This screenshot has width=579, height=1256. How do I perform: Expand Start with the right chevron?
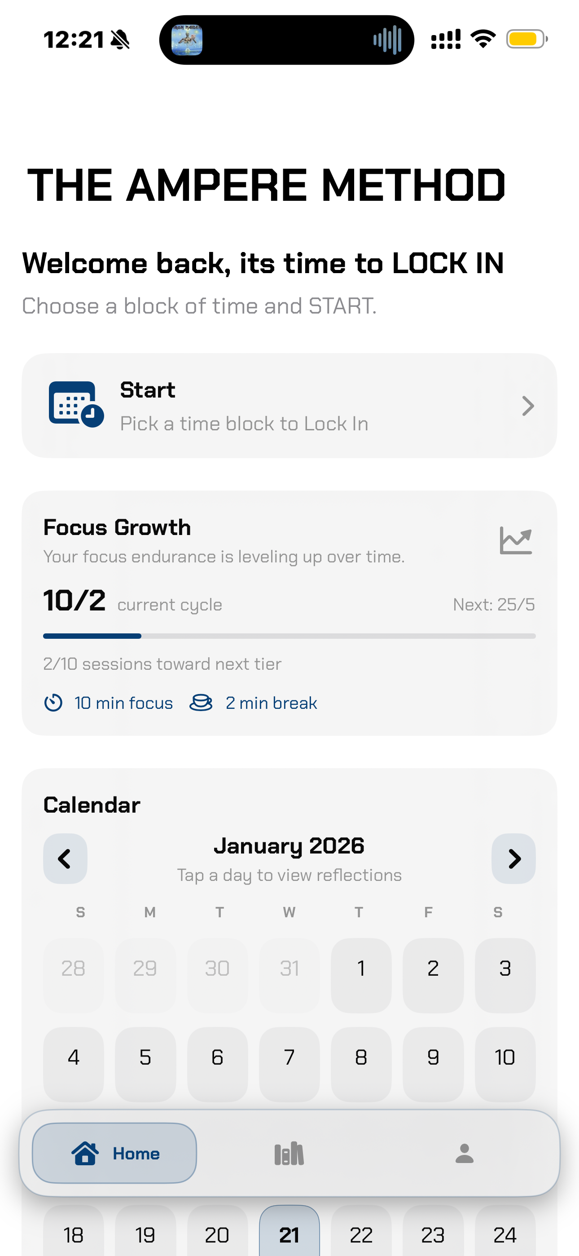click(528, 406)
